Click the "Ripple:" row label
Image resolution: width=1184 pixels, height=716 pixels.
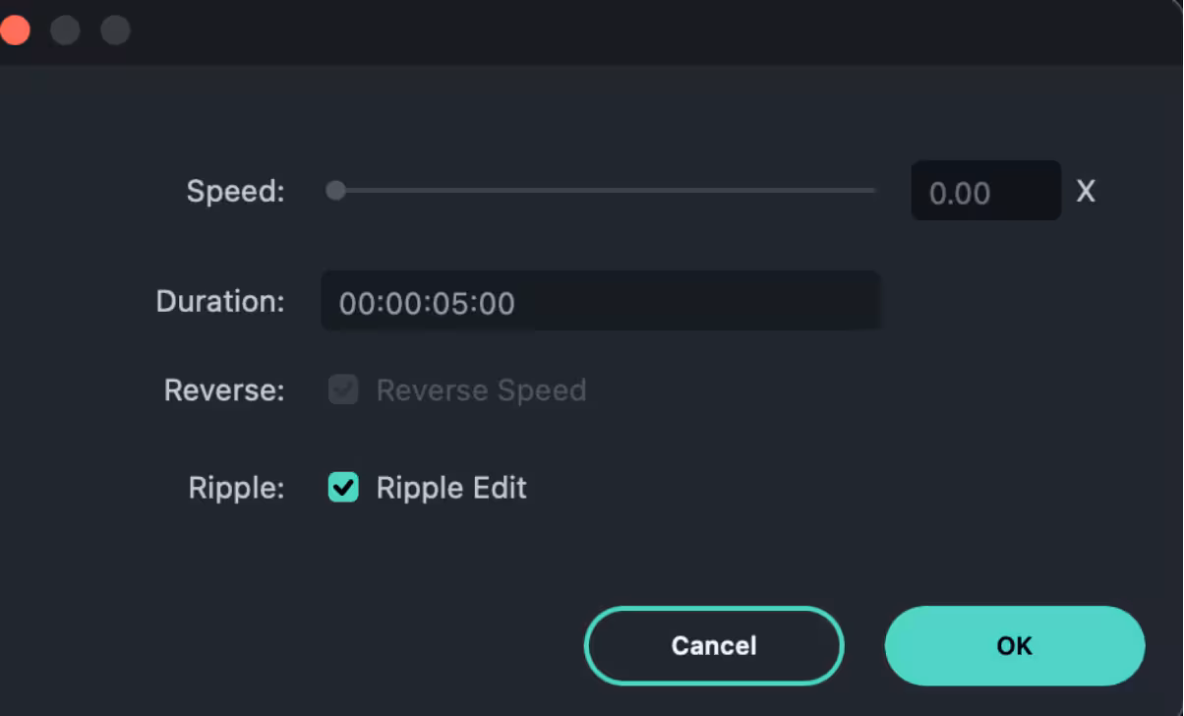point(236,488)
